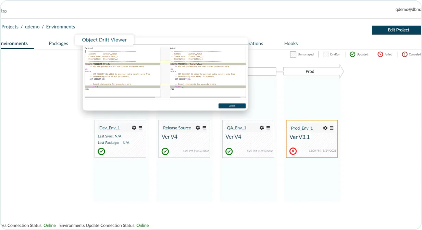422x230 pixels.
Task: Click Last Sync: N/A on Dev_Env_1
Action: tap(110, 136)
